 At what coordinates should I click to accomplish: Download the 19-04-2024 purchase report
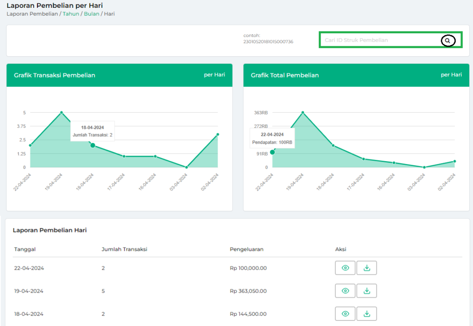367,291
